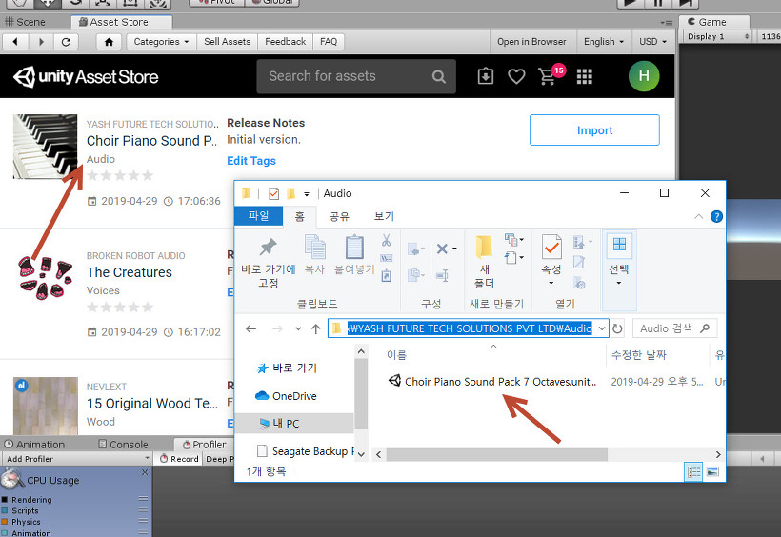Switch Explorer to details view
781x537 pixels.
(693, 471)
